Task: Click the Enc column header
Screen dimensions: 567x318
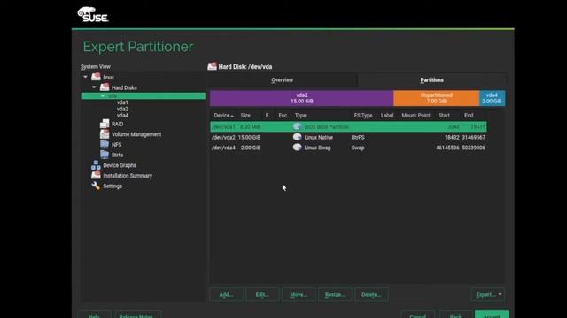Action: pos(283,116)
